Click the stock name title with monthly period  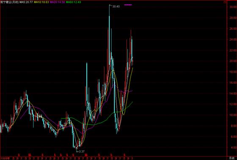click(9, 2)
